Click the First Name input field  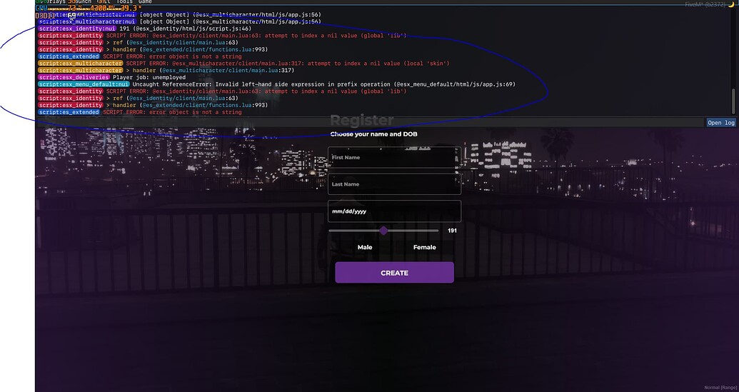[394, 157]
